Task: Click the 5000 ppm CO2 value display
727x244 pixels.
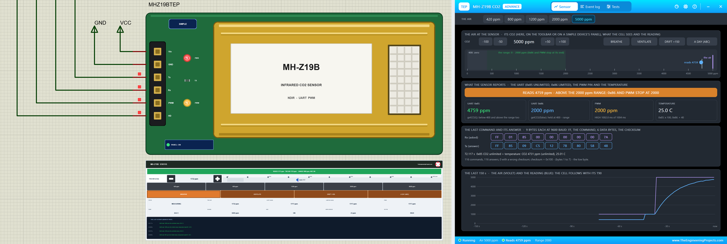Action: coord(524,41)
